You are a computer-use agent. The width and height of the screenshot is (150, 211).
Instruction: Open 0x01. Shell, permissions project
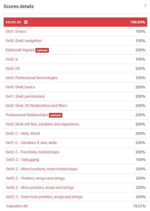[25, 96]
